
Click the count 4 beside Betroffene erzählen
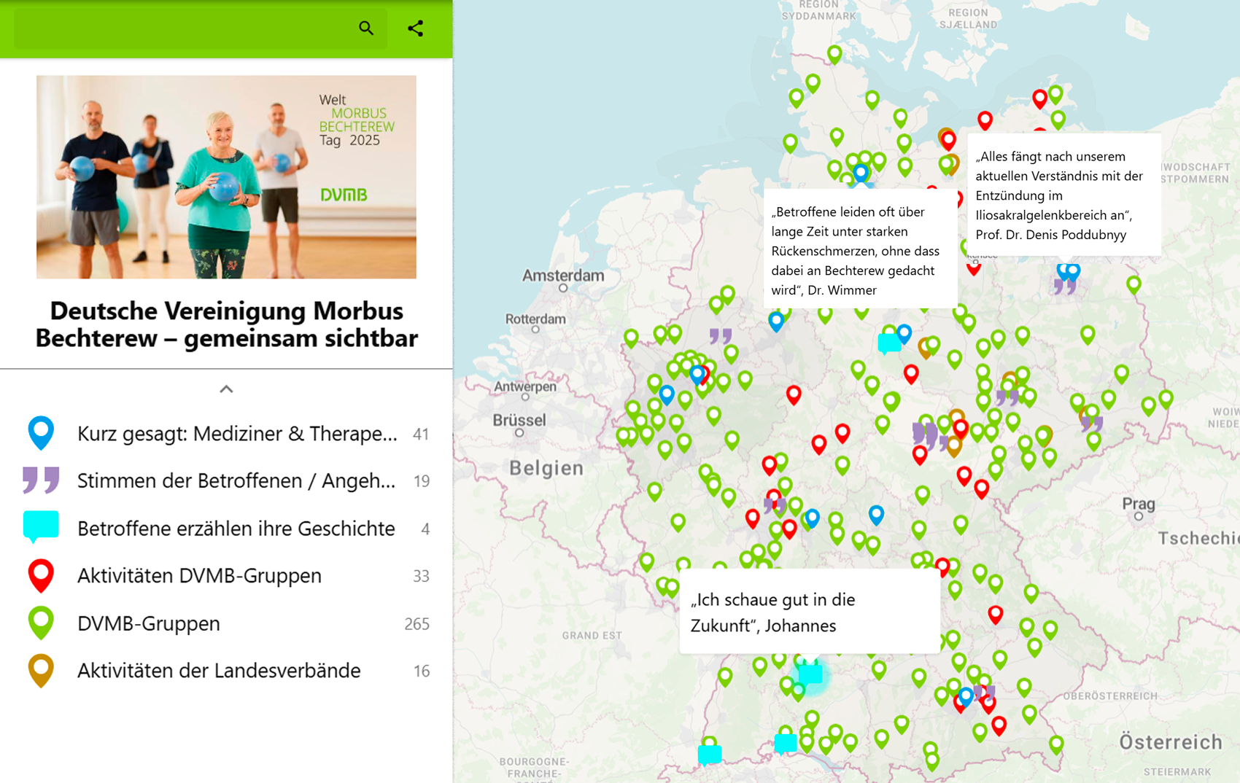425,529
